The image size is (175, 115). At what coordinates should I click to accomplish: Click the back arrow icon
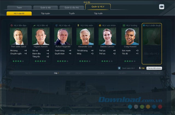click(x=162, y=7)
